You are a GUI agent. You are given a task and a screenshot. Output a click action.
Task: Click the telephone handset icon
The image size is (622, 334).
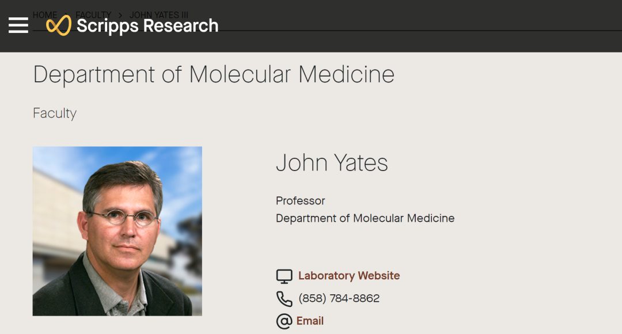(x=284, y=299)
